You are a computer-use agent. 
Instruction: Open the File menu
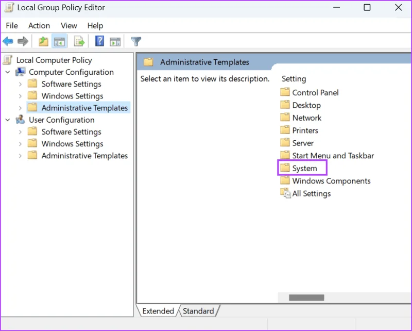pyautogui.click(x=12, y=26)
